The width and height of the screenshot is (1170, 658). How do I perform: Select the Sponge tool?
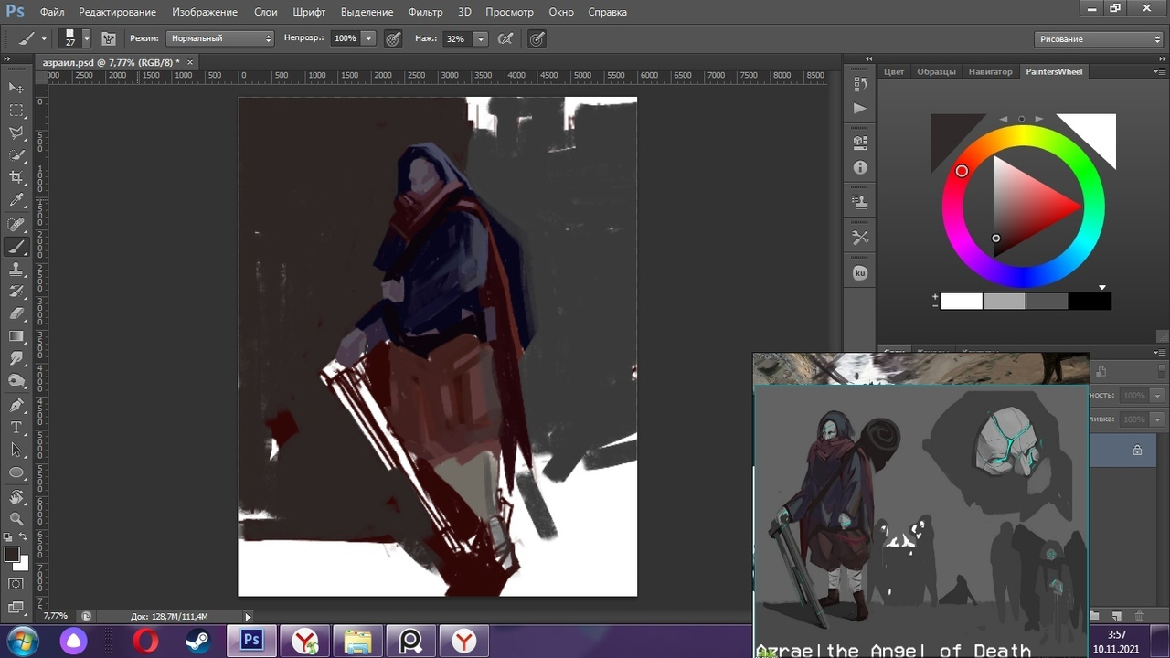coord(16,381)
